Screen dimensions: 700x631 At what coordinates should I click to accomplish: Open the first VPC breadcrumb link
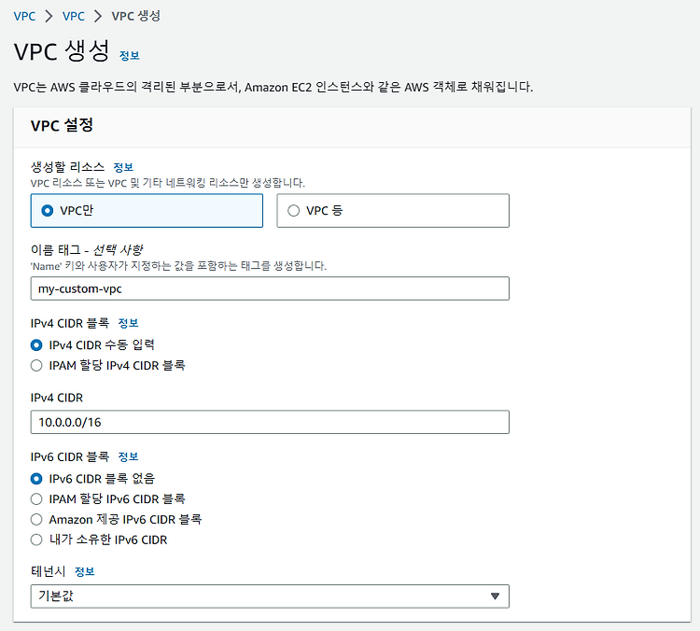[x=24, y=17]
